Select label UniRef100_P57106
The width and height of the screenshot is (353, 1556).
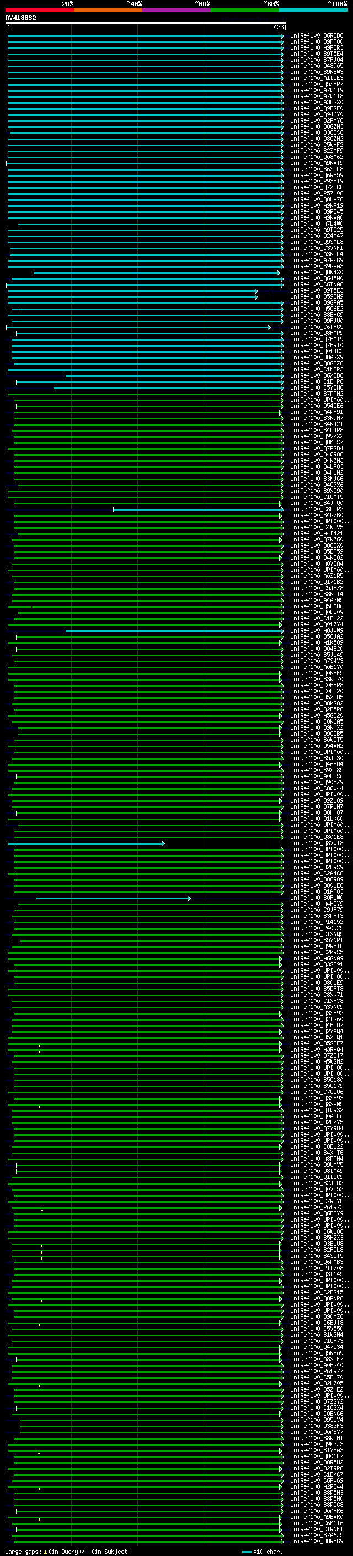(x=317, y=193)
